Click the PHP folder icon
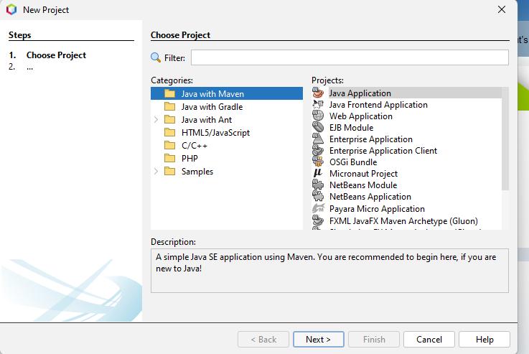The image size is (529, 354). pyautogui.click(x=169, y=158)
